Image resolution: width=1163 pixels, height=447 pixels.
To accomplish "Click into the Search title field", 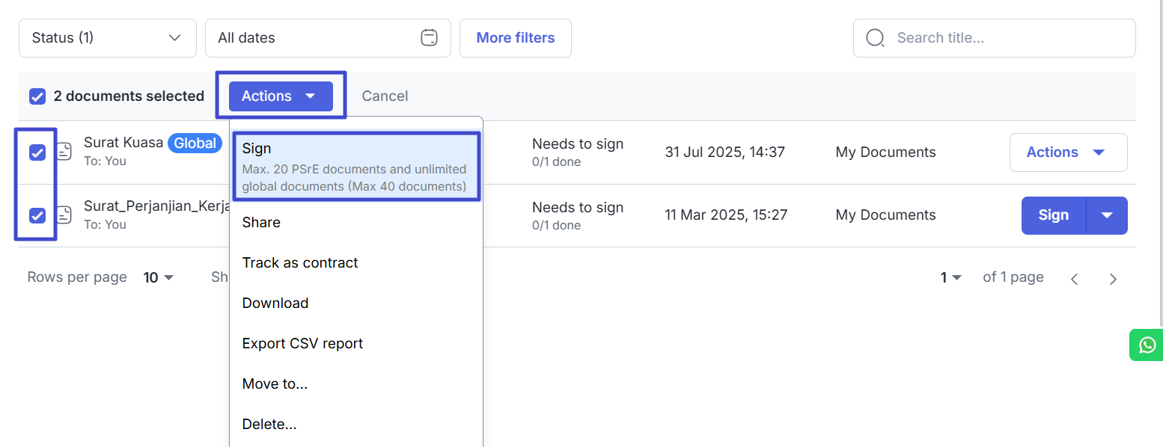I will point(1003,38).
